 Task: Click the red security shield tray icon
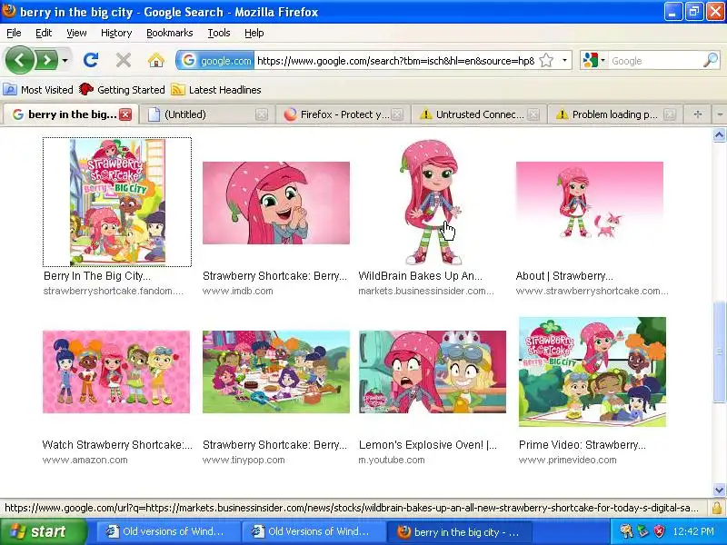659,531
